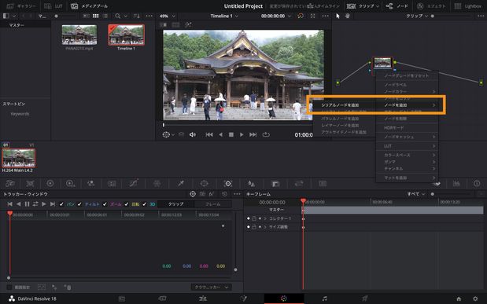The image size is (487, 304).
Task: Enter full screen viewer mode
Action: (313, 16)
